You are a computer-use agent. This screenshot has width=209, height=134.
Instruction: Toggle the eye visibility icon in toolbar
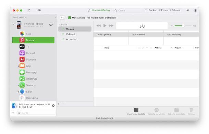tap(39, 10)
